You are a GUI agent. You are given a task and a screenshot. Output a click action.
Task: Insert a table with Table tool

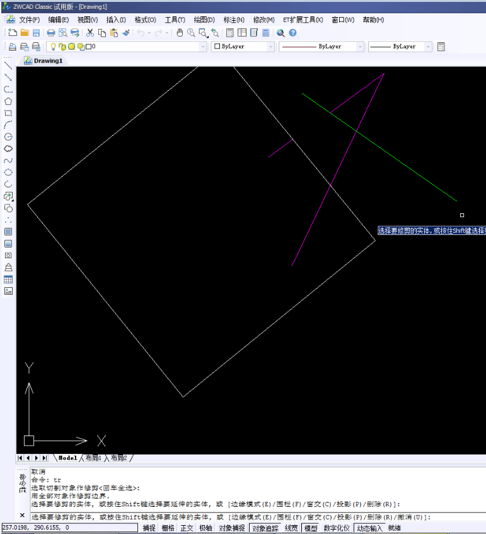tap(8, 279)
